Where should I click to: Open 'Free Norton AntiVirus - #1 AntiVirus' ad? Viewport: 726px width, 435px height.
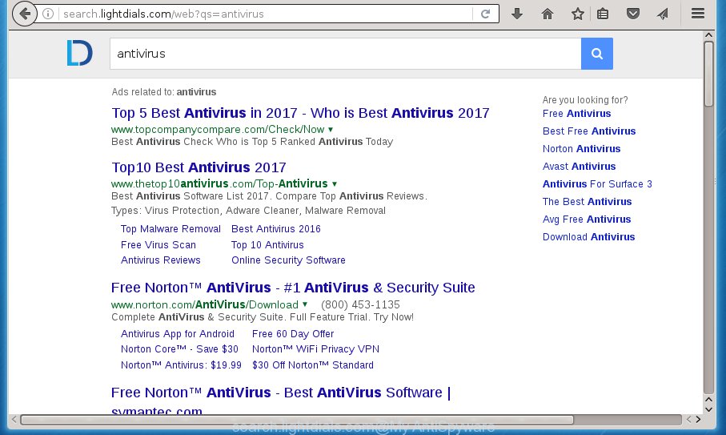293,288
